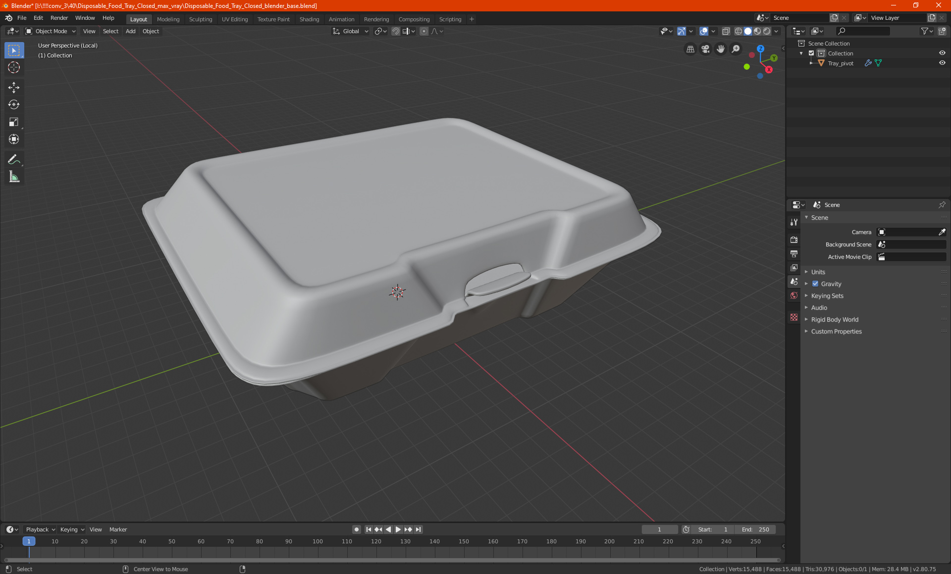
Task: Expand the Units panel
Action: [x=818, y=272]
